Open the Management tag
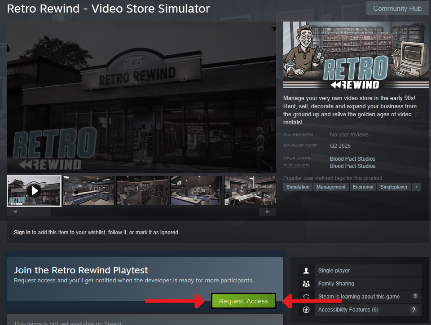 click(331, 187)
